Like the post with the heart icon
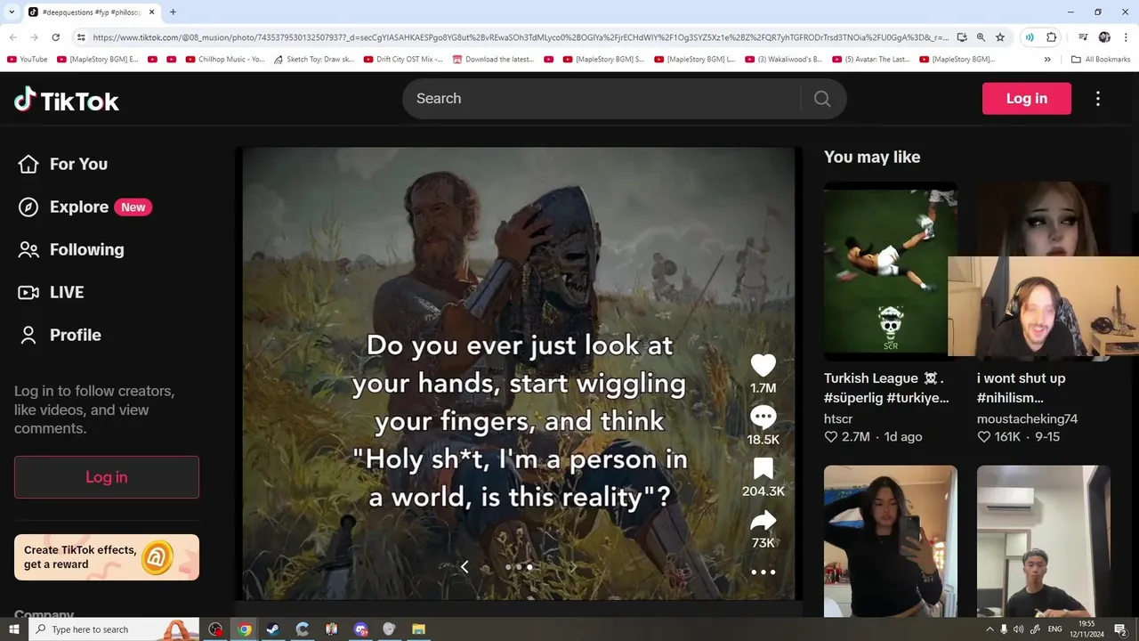This screenshot has height=641, width=1139. [x=763, y=365]
